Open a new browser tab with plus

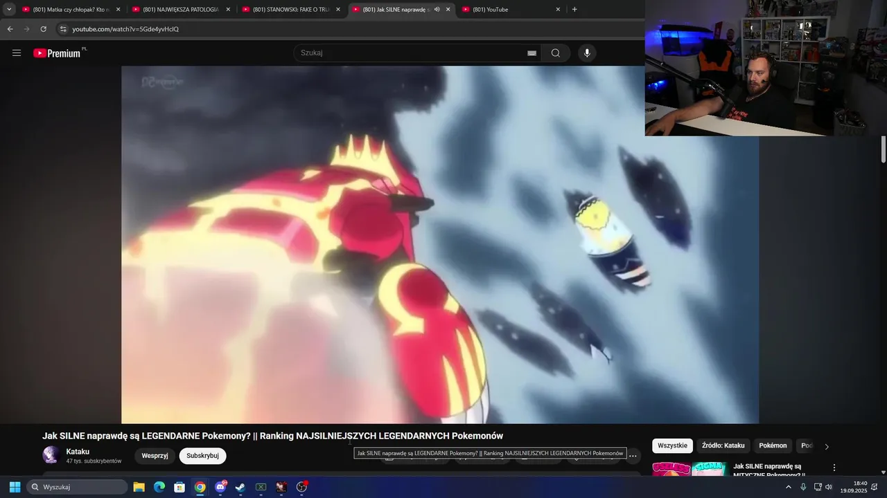click(x=574, y=10)
